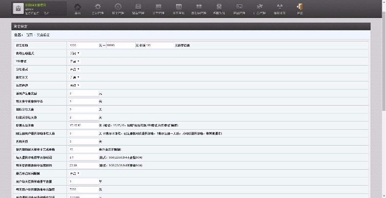Click the 新用户注册奖励 input field
Screen dimensions: 386x198
[84, 93]
